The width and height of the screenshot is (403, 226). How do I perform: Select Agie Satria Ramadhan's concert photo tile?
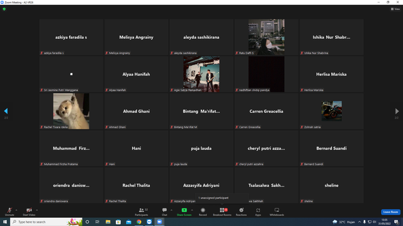pyautogui.click(x=201, y=74)
